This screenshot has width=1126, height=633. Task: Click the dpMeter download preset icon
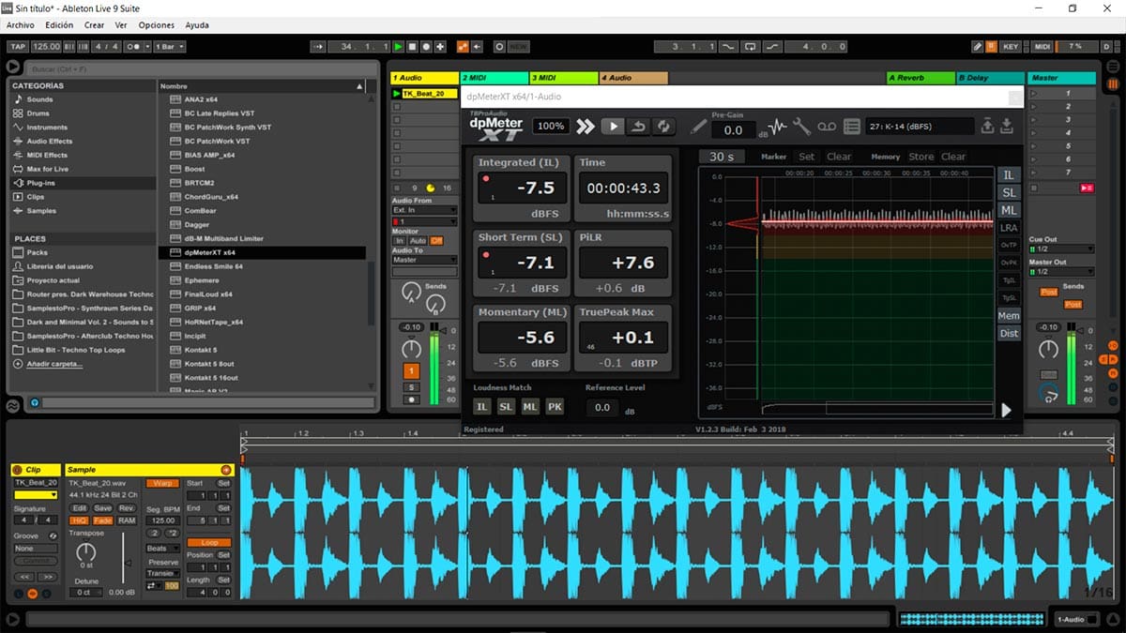1007,127
